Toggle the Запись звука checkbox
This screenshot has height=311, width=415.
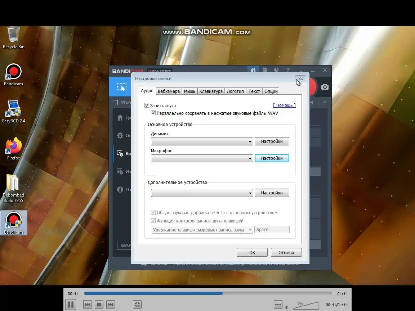coord(147,105)
